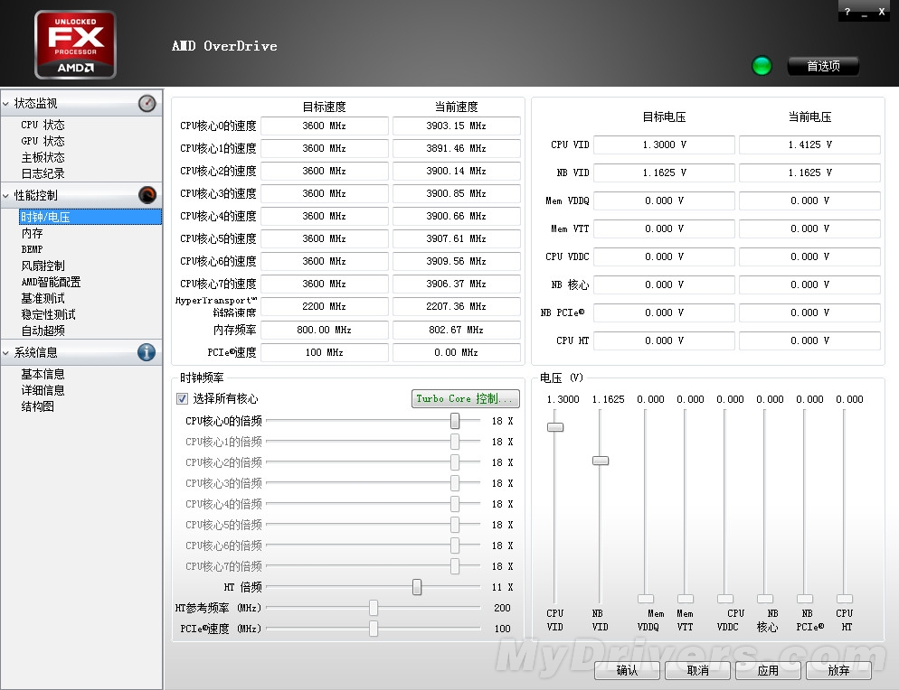Click the gauge icon beside 状态监视

[x=147, y=104]
